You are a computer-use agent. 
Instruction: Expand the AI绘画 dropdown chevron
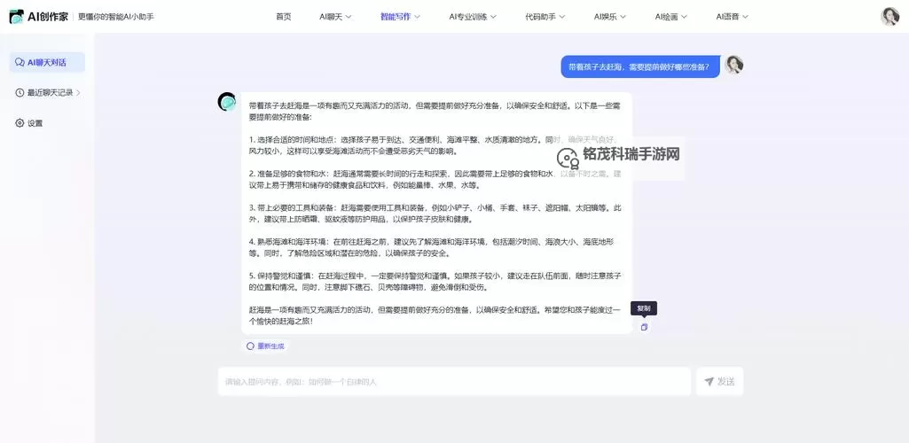(x=684, y=17)
